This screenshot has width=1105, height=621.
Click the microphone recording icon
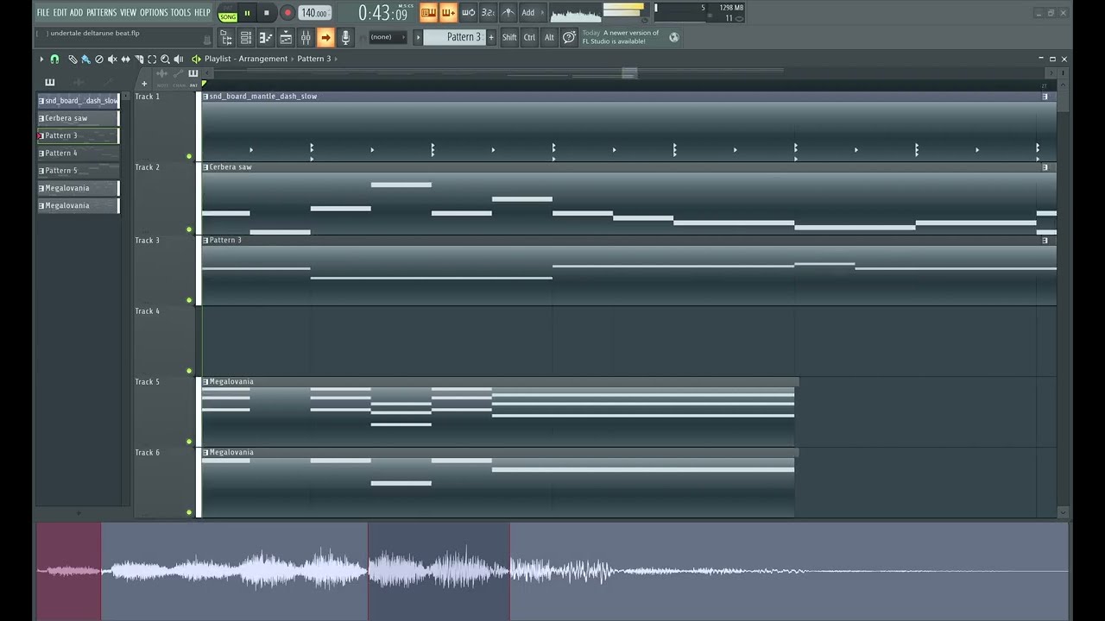tap(345, 37)
